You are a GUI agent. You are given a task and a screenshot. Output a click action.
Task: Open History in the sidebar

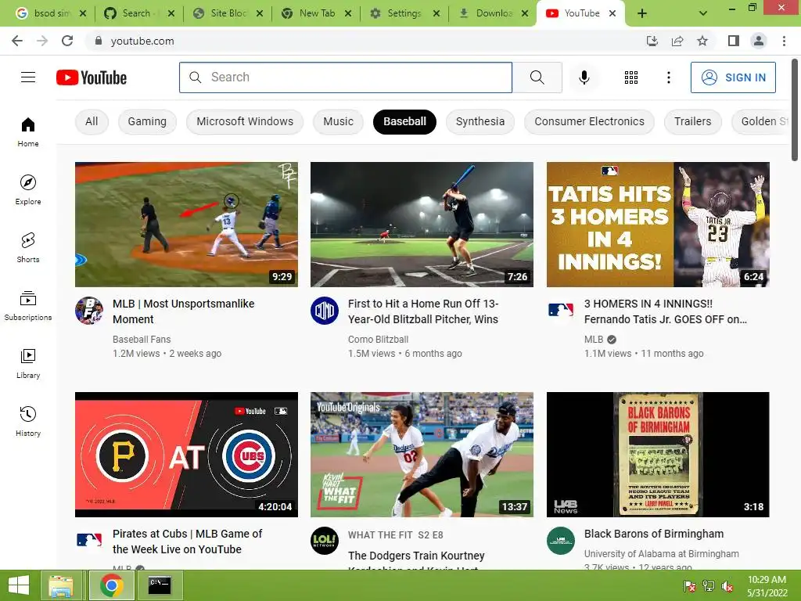[28, 420]
